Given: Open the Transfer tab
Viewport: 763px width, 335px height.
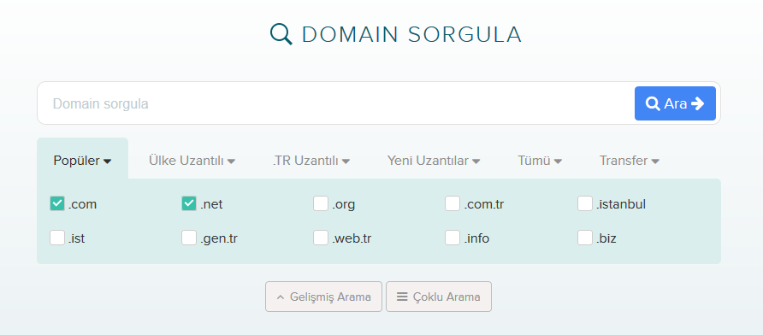Looking at the screenshot, I should pyautogui.click(x=630, y=161).
